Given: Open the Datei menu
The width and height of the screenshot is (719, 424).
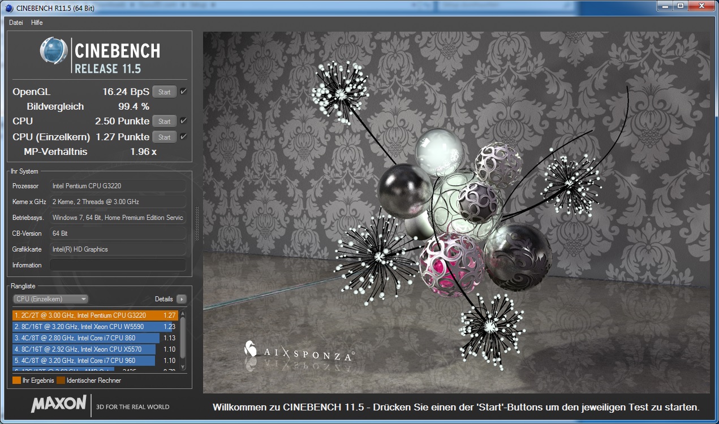Looking at the screenshot, I should pyautogui.click(x=16, y=23).
